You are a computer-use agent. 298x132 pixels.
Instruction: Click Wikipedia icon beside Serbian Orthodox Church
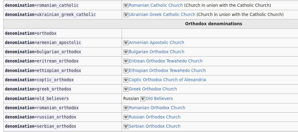[x=126, y=126]
